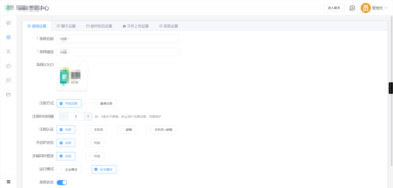
Task: Click the 系统名称 input field
Action: click(x=118, y=39)
